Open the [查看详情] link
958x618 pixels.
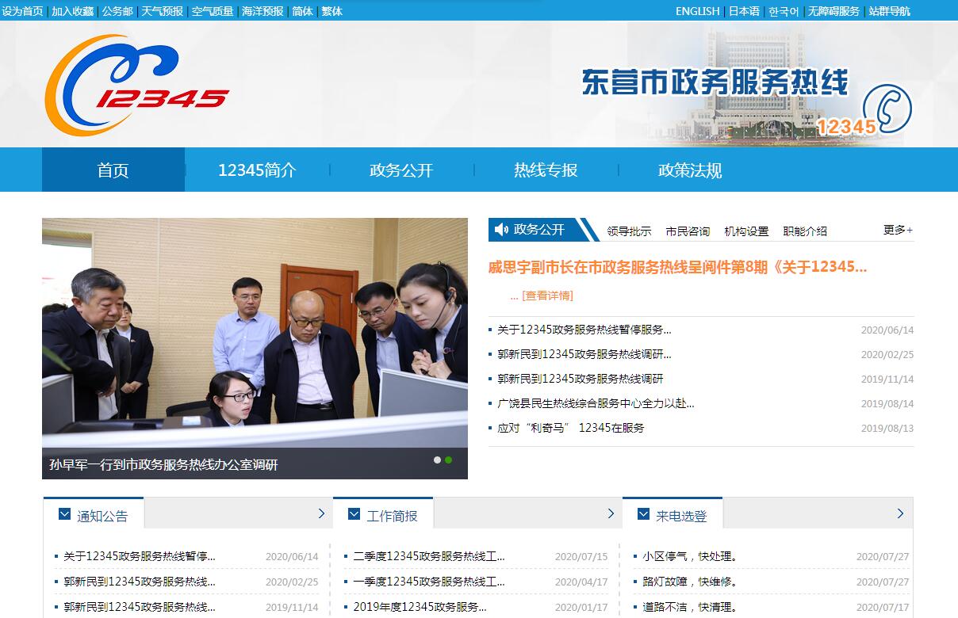point(547,296)
